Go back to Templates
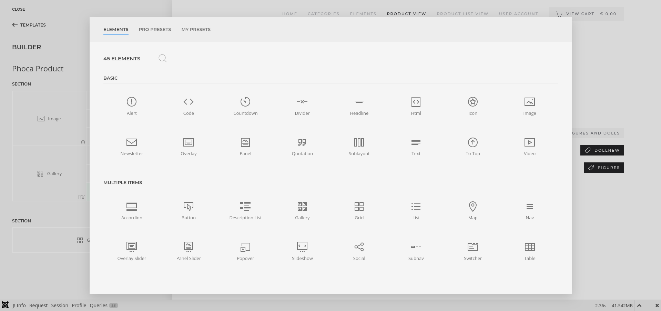Viewport: 661px width, 311px height. [x=29, y=25]
